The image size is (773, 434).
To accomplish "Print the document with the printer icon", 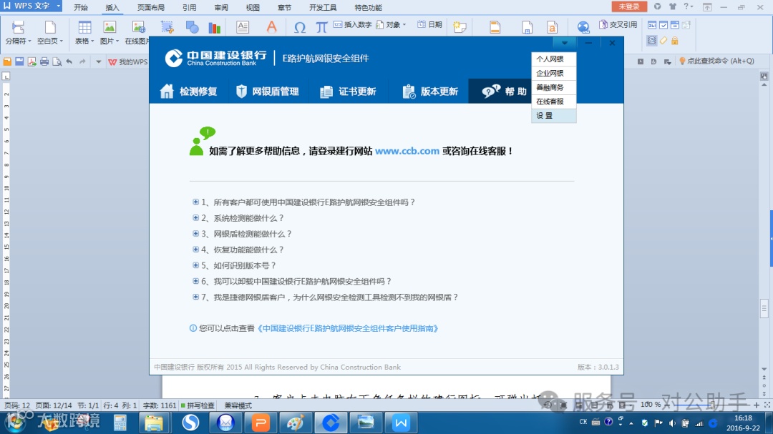I will [44, 61].
